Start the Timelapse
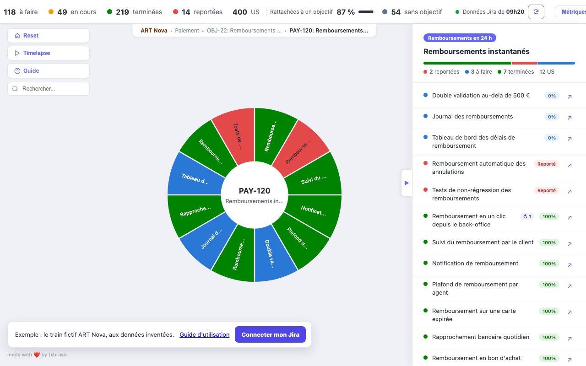Image resolution: width=586 pixels, height=366 pixels. pyautogui.click(x=49, y=53)
